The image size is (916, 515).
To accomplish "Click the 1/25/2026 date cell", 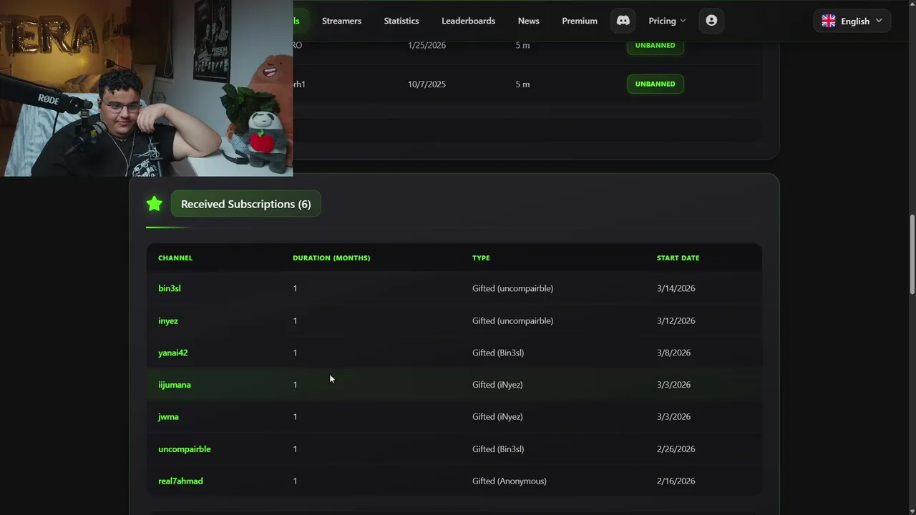I will point(427,45).
